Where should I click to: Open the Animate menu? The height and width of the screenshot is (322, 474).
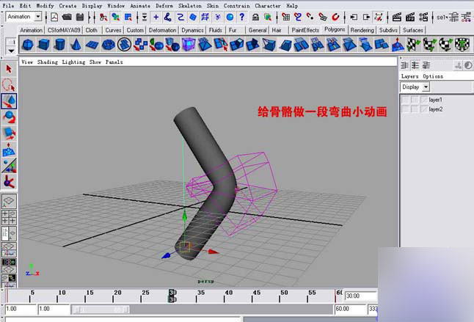(x=140, y=5)
